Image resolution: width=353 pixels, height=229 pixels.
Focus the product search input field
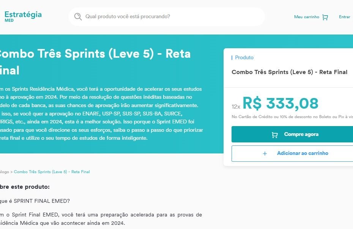coord(167,17)
